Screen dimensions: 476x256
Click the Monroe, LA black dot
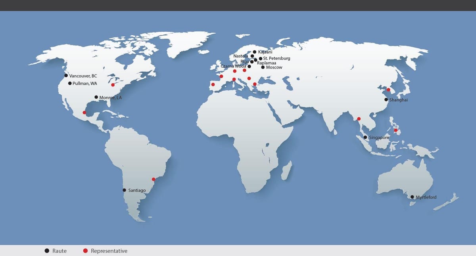(96, 97)
